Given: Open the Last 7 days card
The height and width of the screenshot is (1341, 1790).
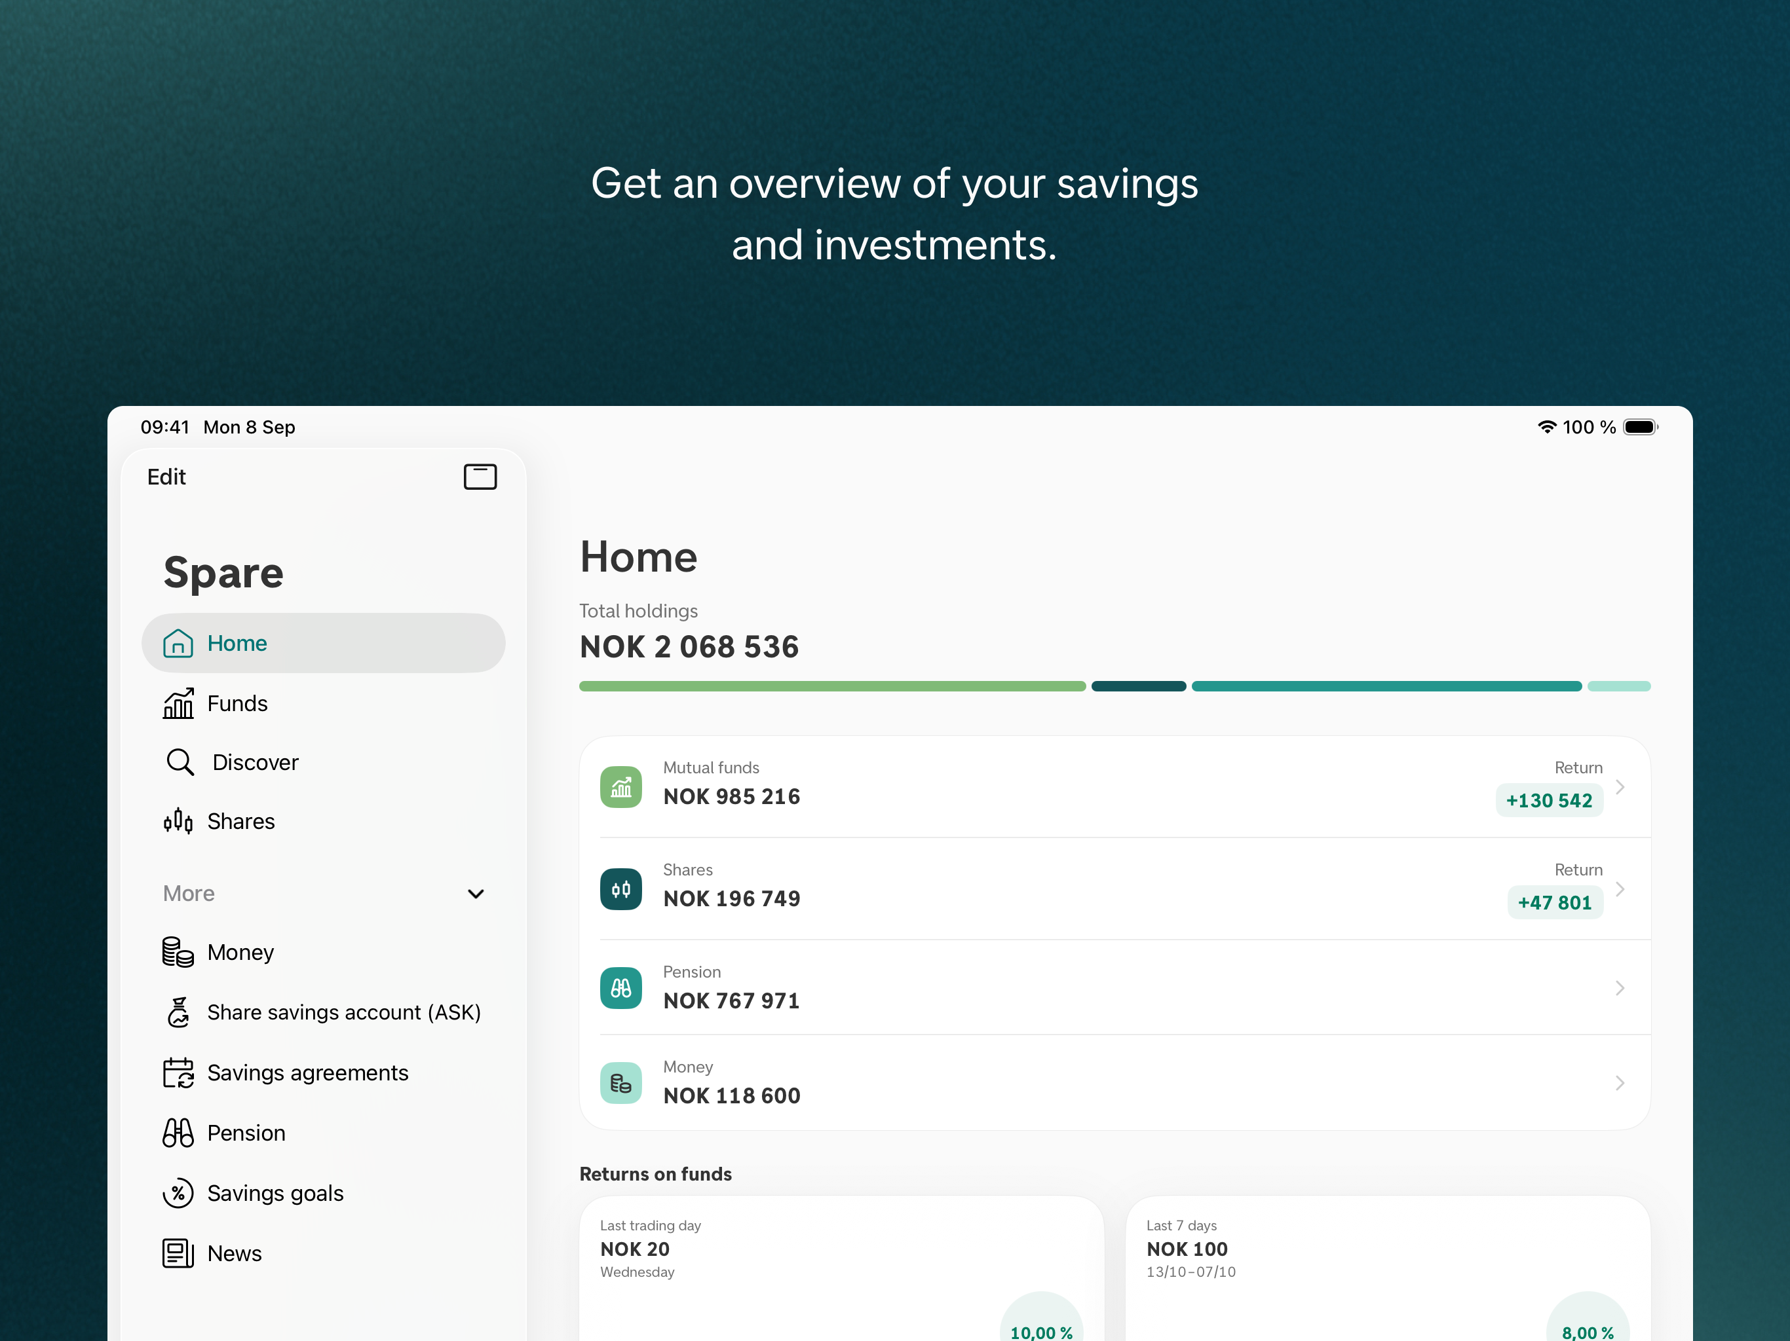Looking at the screenshot, I should point(1388,1268).
